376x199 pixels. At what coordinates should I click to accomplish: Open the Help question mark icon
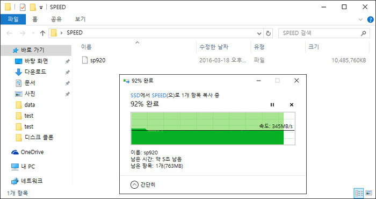point(371,19)
